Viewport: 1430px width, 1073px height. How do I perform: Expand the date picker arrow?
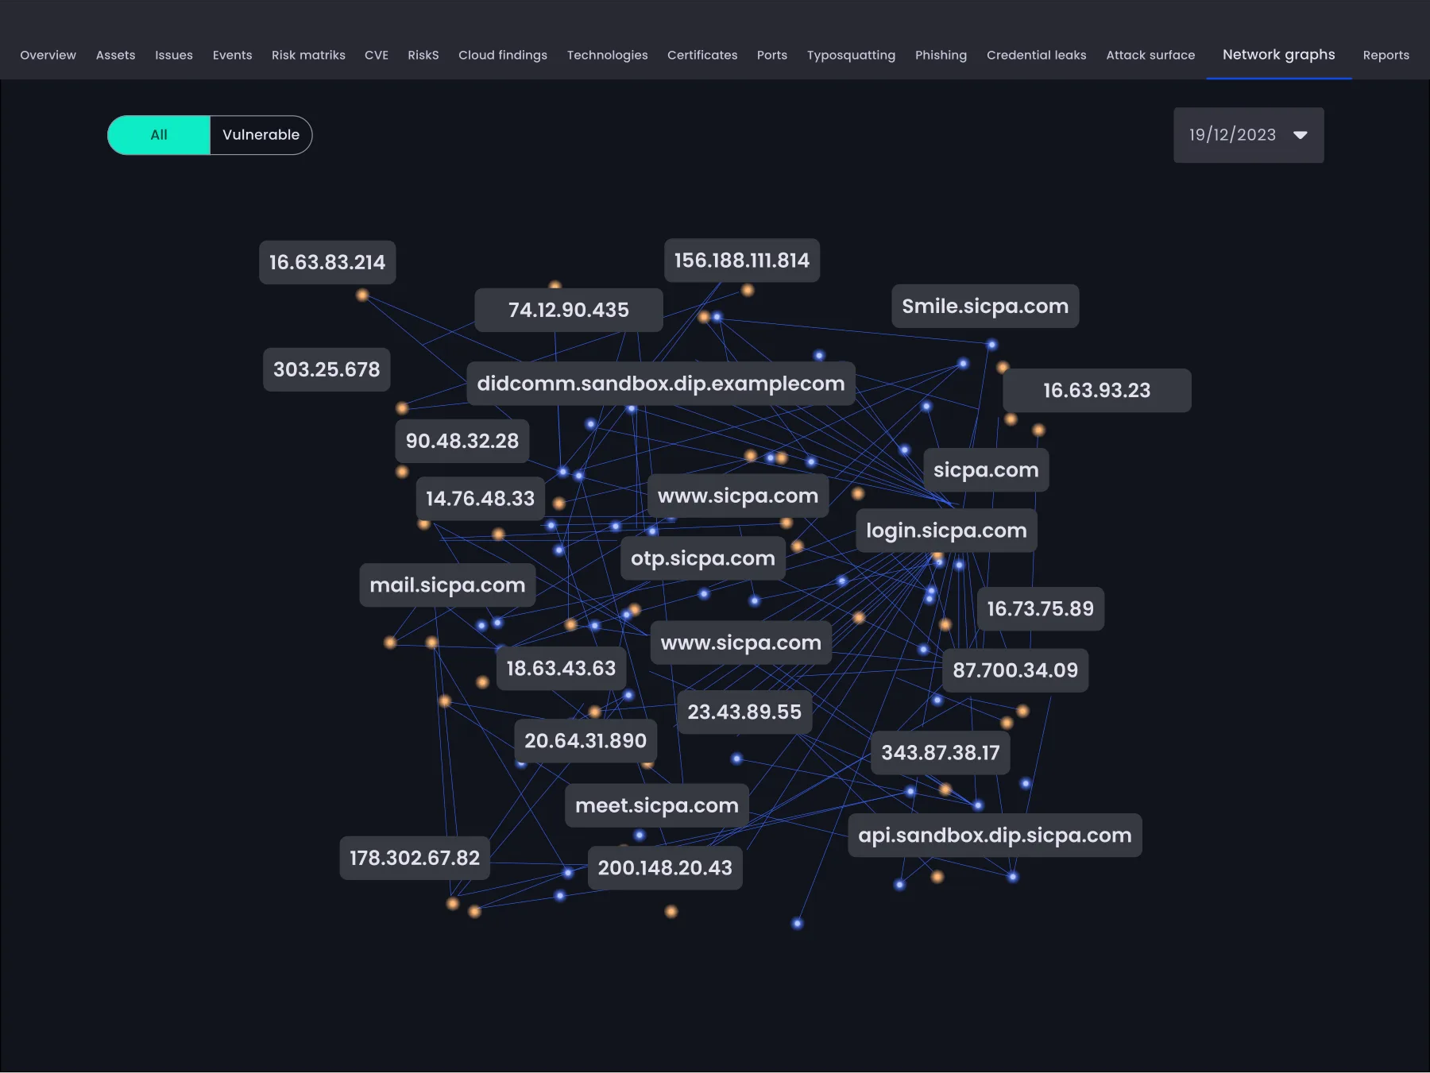1301,135
